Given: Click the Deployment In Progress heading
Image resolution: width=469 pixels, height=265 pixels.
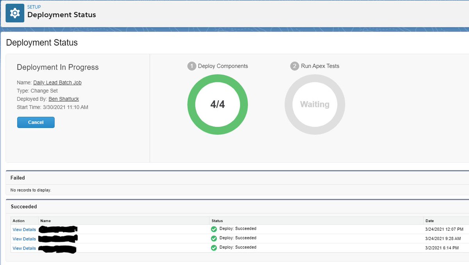Looking at the screenshot, I should coord(58,67).
